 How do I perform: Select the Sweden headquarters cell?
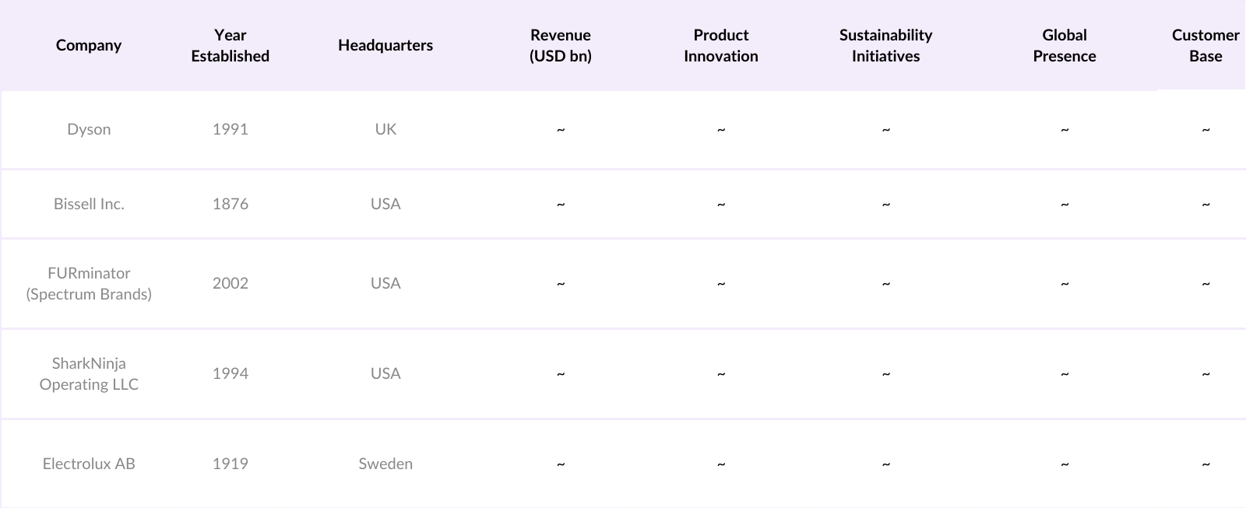385,464
